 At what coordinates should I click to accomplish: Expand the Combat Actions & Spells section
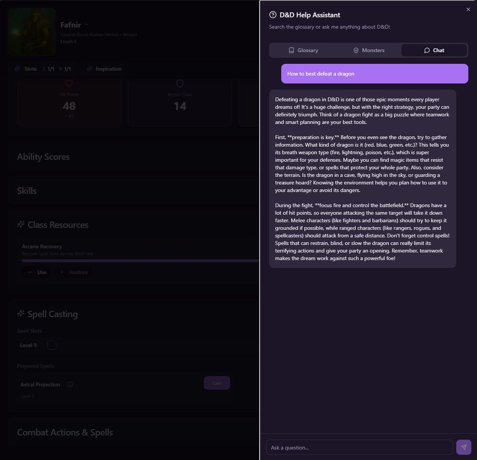pos(65,432)
